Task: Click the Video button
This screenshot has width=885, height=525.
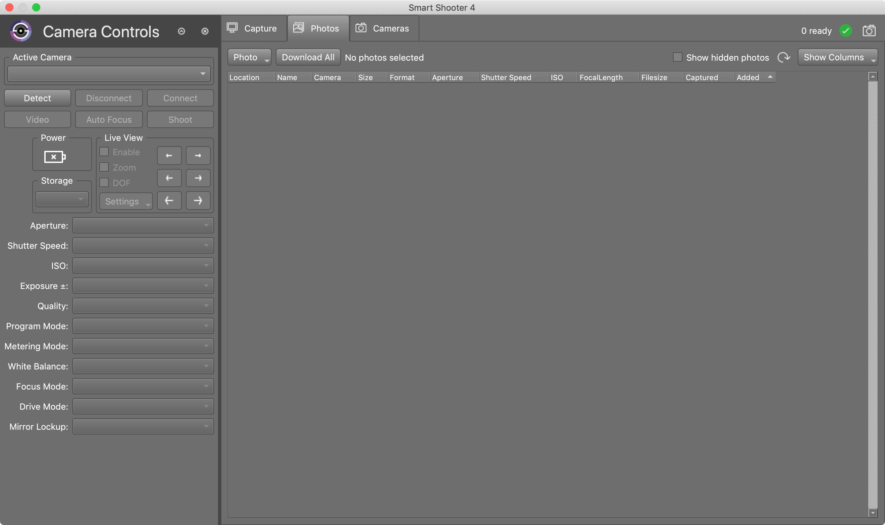Action: point(38,120)
